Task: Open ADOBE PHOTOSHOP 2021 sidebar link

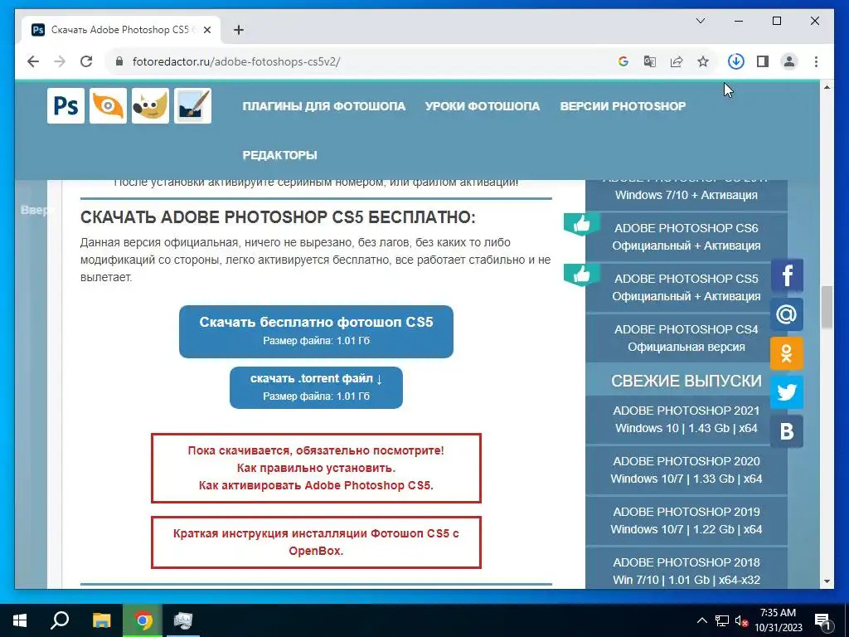Action: [x=686, y=419]
